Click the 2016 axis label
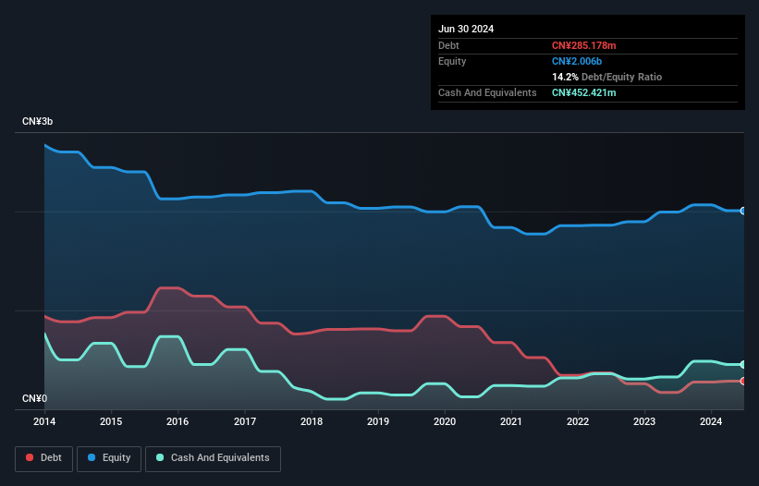 178,421
